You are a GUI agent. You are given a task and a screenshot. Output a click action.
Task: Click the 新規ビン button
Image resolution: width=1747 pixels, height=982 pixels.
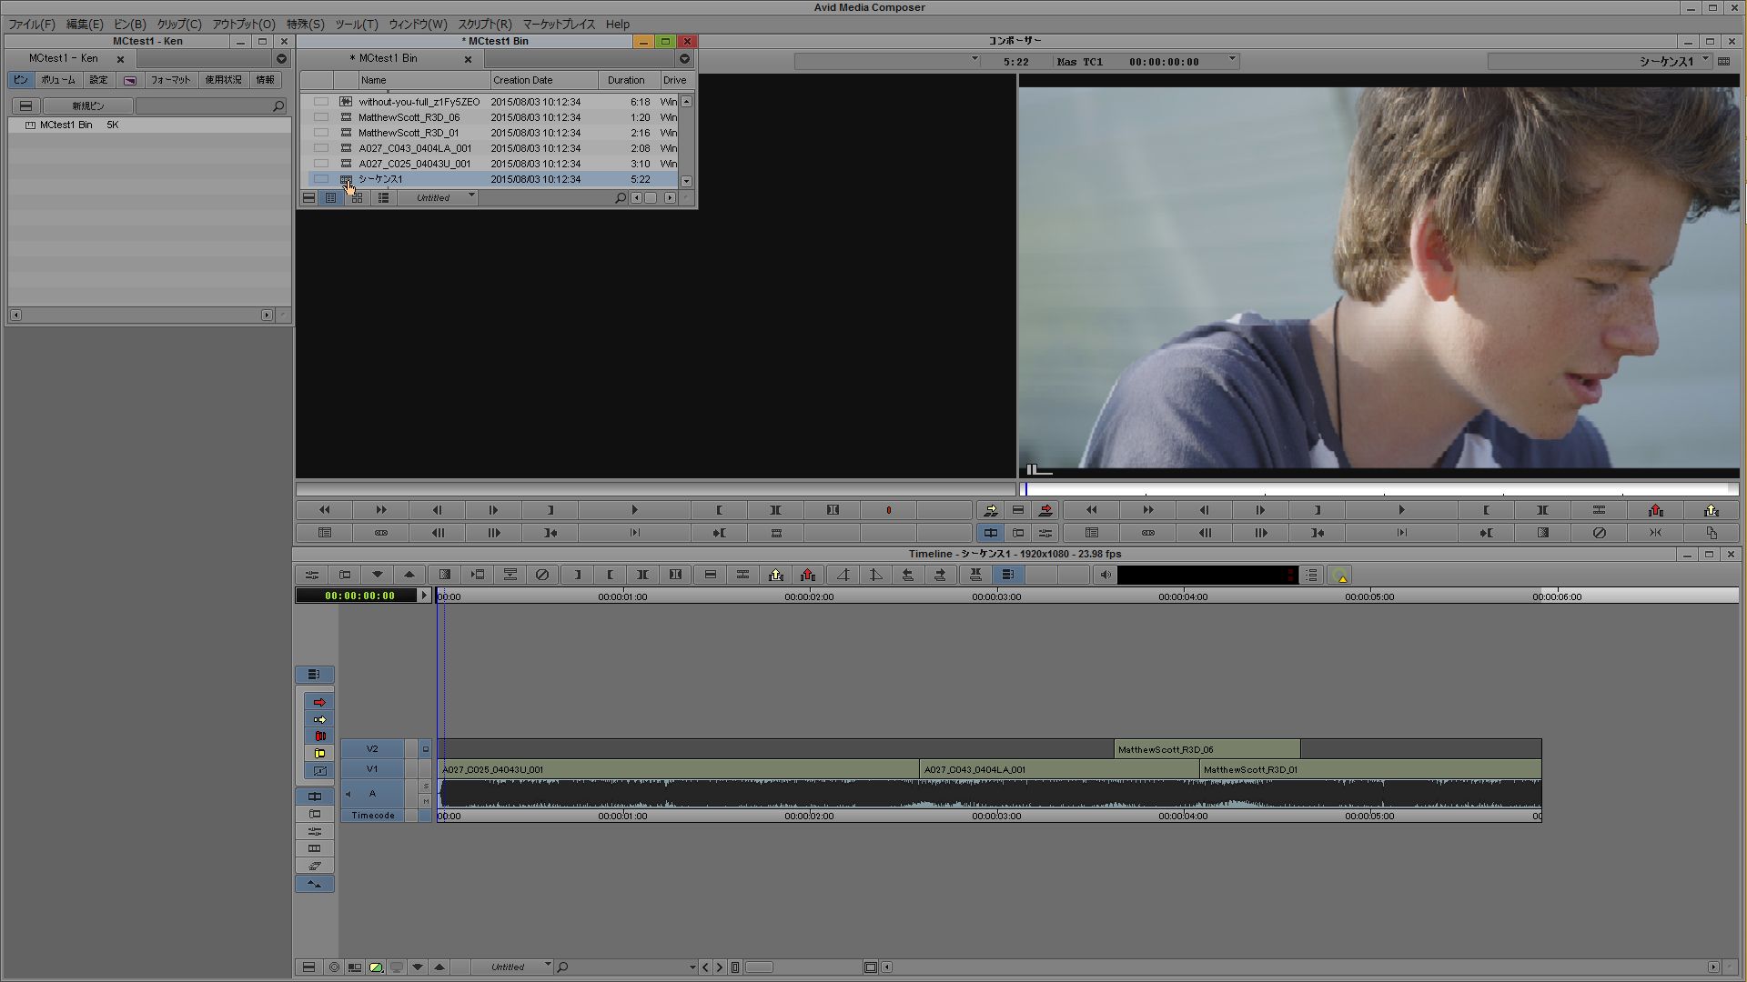88,106
